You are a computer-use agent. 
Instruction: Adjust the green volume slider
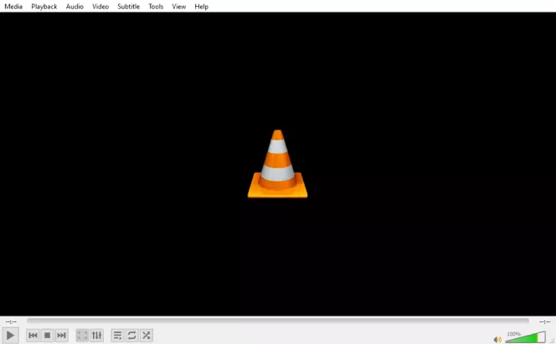click(526, 337)
